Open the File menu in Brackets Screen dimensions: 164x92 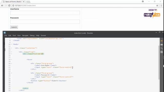pyautogui.click(x=6, y=36)
